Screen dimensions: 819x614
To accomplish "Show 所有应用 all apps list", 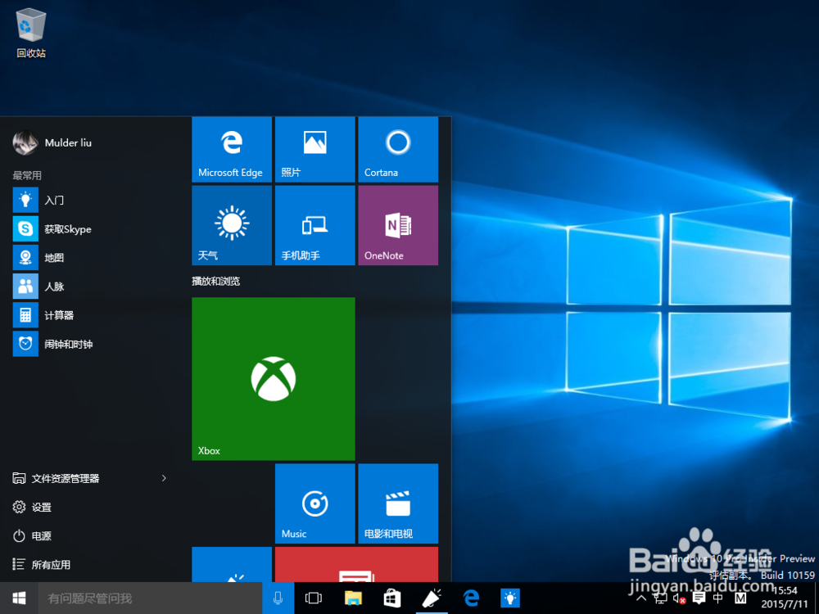I will coord(42,564).
